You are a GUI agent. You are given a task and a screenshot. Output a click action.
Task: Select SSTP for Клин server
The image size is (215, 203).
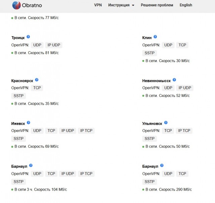point(149,53)
